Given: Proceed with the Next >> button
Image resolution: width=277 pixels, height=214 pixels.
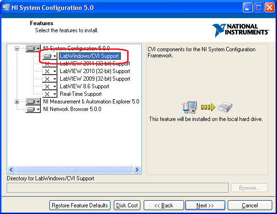Looking at the screenshot, I should pos(205,205).
